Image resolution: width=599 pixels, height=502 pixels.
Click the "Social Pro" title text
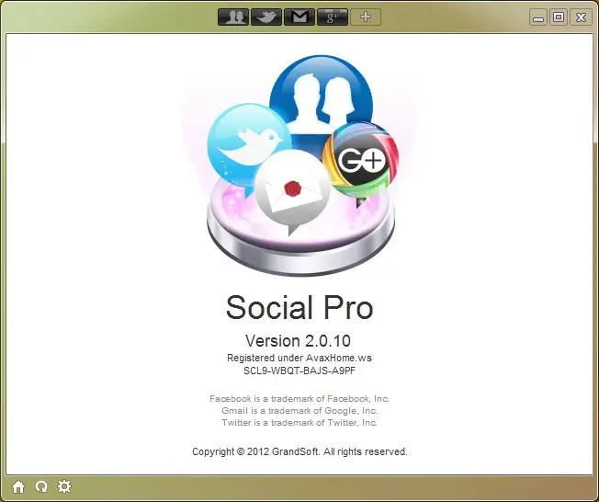(299, 307)
